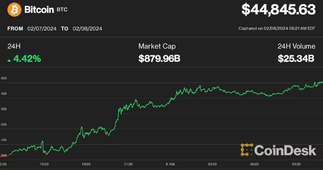323x170 pixels.
Task: Click the BTC ticker symbol
Action: 62,10
